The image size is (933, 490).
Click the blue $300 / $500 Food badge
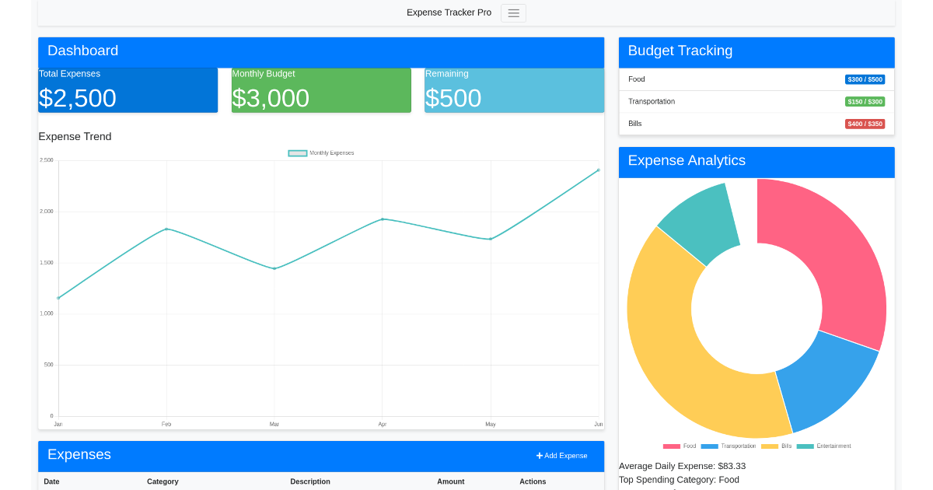coord(865,79)
